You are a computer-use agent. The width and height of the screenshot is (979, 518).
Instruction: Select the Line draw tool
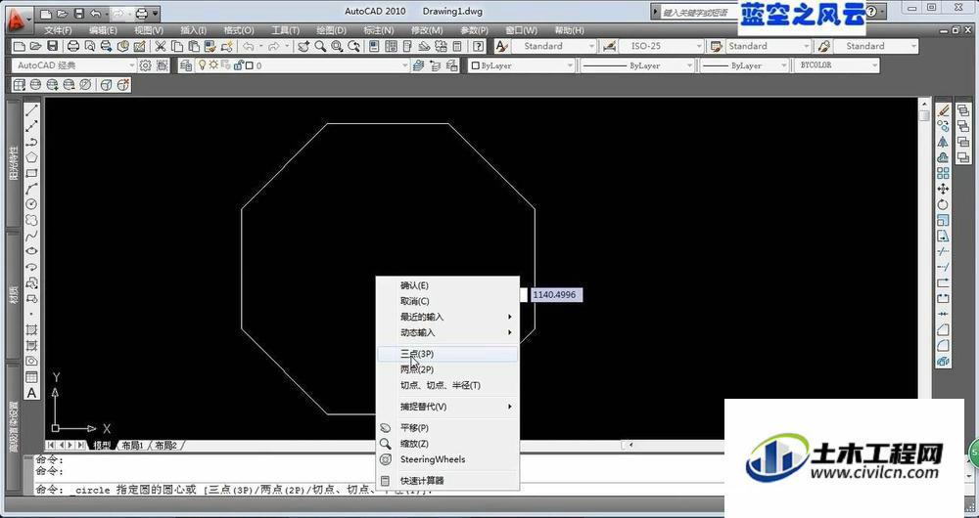(x=32, y=110)
